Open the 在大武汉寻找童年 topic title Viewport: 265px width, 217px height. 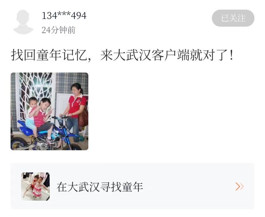[x=100, y=187]
